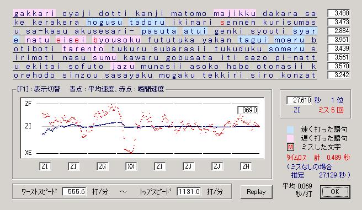Click the worst speed field showing 555.6

(74, 192)
